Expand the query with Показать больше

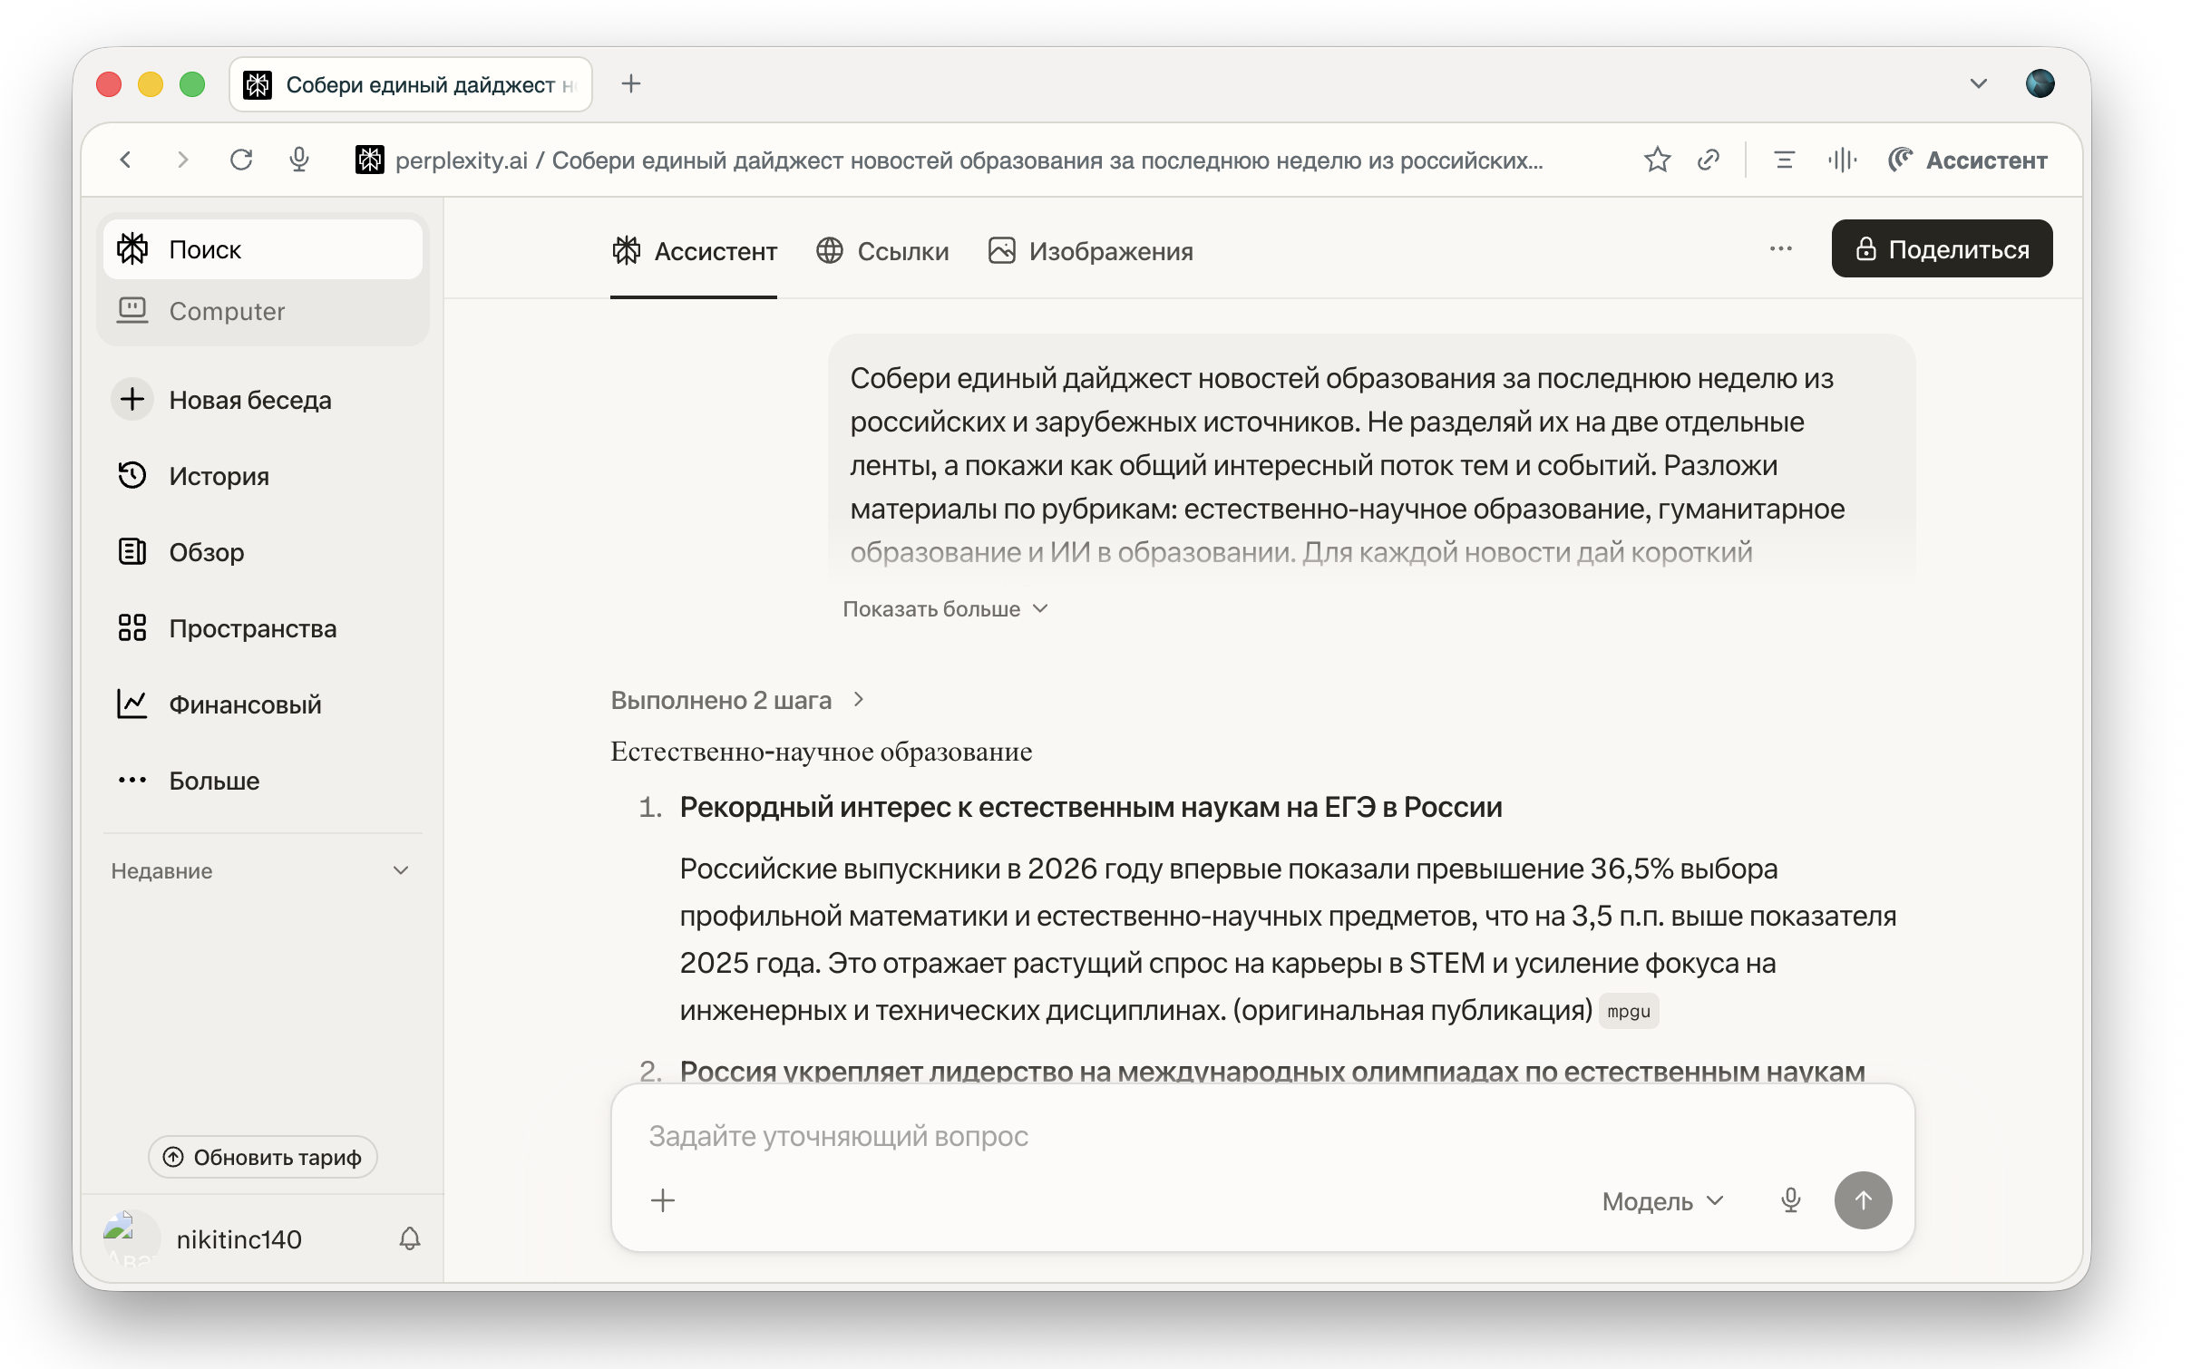[945, 608]
